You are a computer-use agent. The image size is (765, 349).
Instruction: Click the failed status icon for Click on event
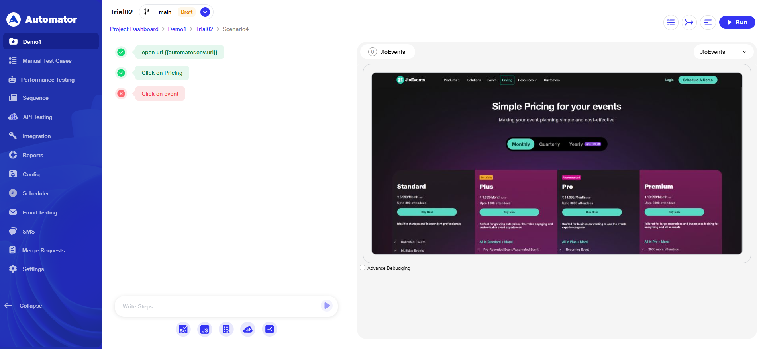pos(121,94)
